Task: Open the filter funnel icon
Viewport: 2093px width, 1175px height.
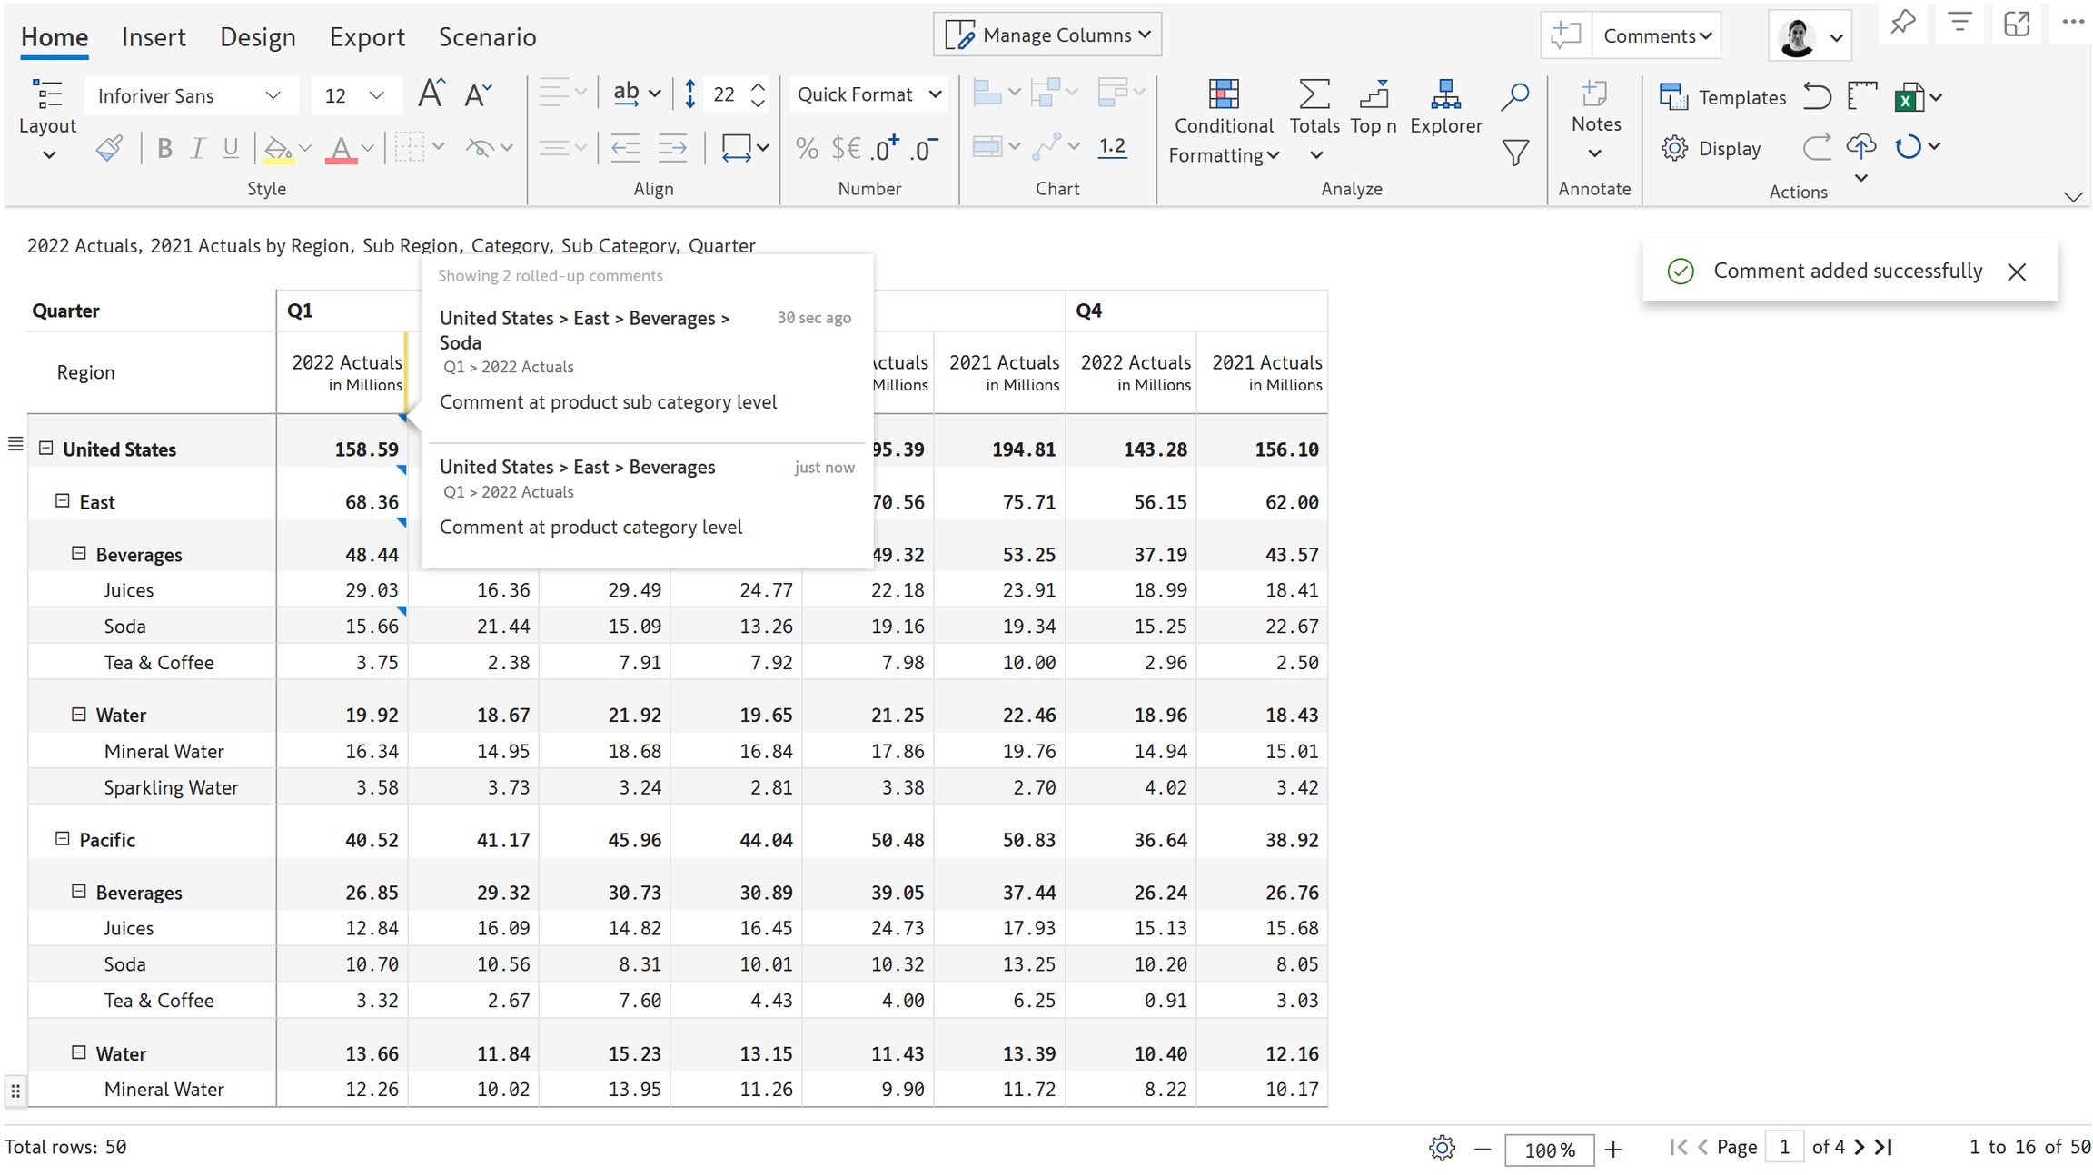Action: pos(1514,152)
